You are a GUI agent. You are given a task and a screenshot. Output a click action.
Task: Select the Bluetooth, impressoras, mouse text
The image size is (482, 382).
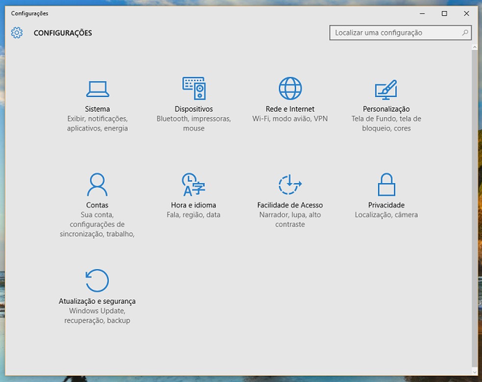coord(194,123)
